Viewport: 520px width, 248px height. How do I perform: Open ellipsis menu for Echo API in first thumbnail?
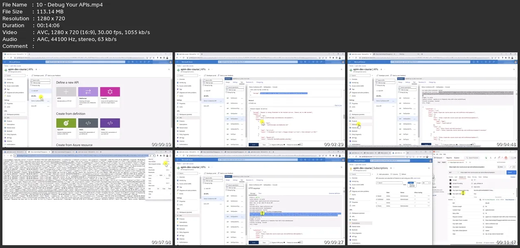(48, 106)
